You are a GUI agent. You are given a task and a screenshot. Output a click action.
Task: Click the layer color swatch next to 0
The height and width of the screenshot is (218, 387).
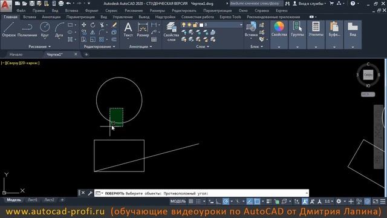[x=201, y=25]
